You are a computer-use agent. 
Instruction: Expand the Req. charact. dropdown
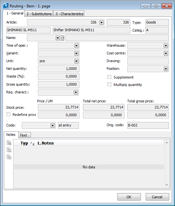(x=76, y=92)
